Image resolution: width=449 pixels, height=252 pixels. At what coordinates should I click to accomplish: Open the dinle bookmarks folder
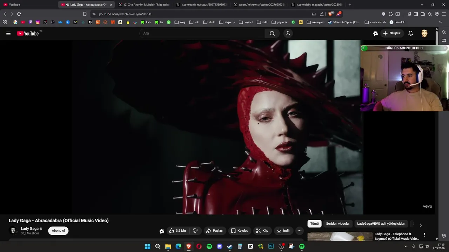click(209, 22)
